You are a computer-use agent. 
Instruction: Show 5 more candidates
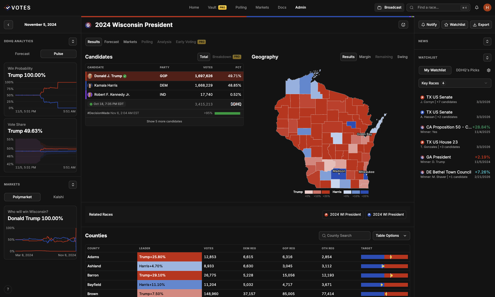click(x=164, y=121)
